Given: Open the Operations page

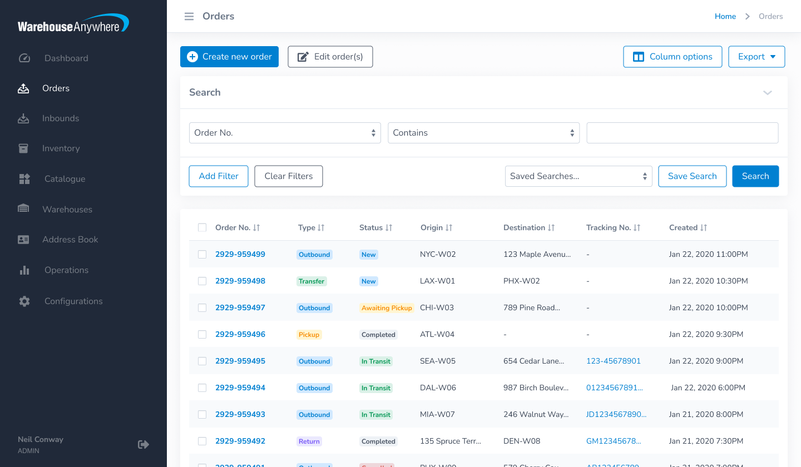Looking at the screenshot, I should [66, 270].
